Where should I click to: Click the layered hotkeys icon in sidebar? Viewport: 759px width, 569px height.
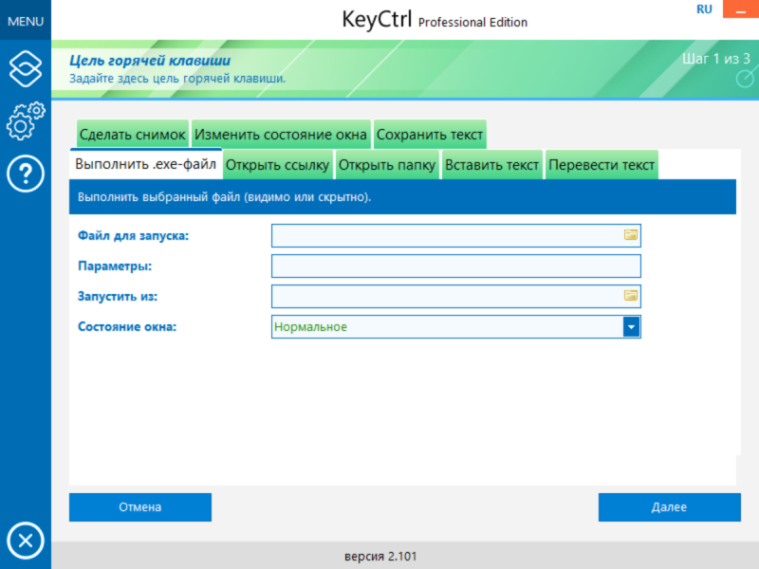pos(26,68)
